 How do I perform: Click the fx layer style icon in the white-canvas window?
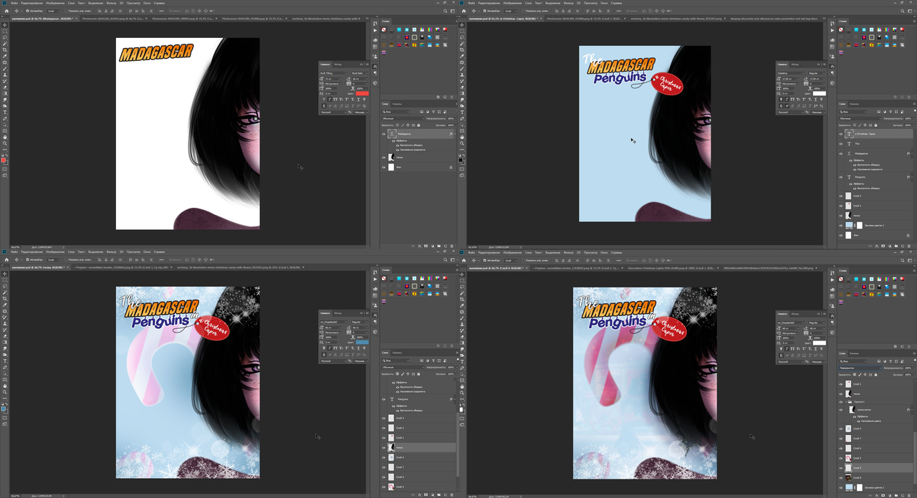click(420, 246)
